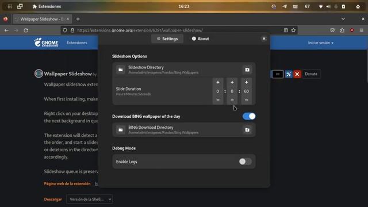Open the volume indicator in top bar
This screenshot has width=368, height=207.
click(x=328, y=6)
